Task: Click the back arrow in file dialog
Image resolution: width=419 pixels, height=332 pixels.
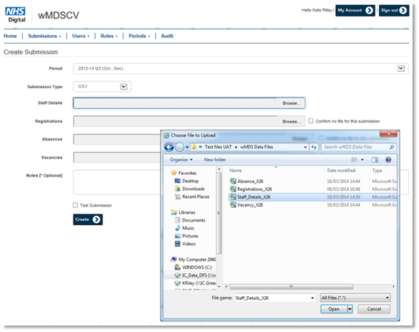Action: 169,147
